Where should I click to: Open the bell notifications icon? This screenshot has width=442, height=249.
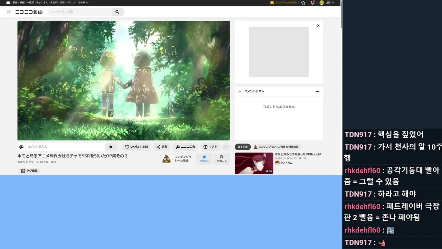click(x=313, y=2)
